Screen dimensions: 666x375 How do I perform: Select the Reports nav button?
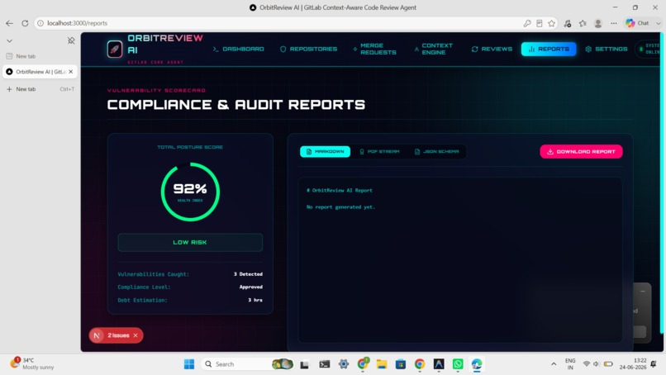tap(549, 49)
